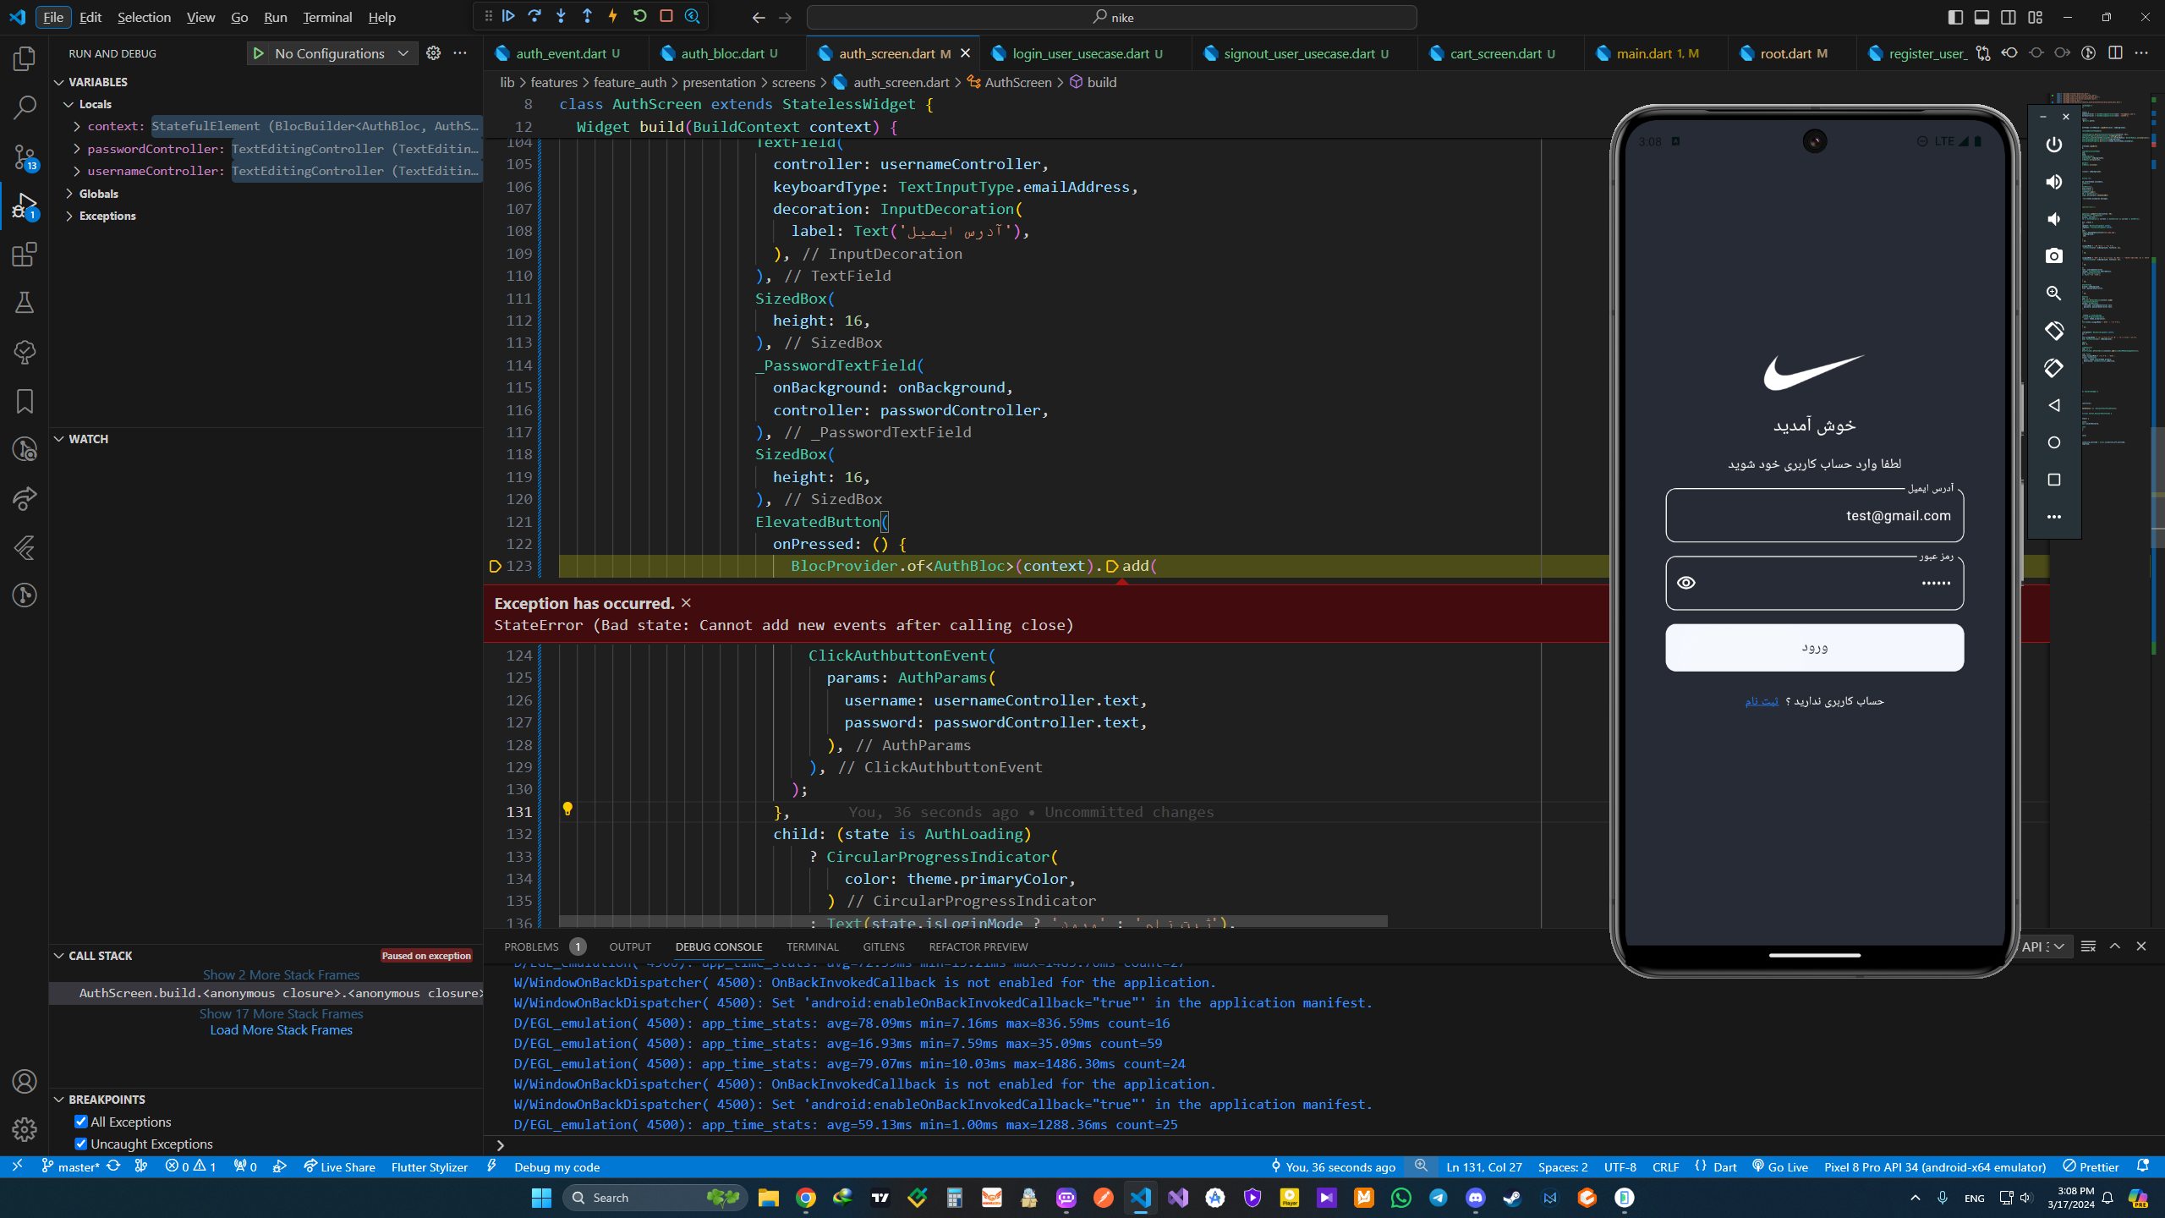
Task: Expand the Globals scope
Action: pyautogui.click(x=69, y=194)
